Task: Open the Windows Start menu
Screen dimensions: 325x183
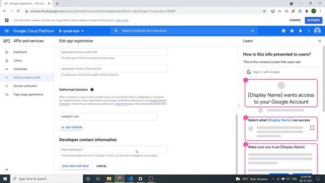Action: [5, 178]
